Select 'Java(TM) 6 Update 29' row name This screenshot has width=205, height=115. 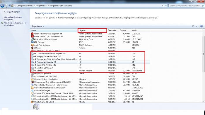pos(42,74)
